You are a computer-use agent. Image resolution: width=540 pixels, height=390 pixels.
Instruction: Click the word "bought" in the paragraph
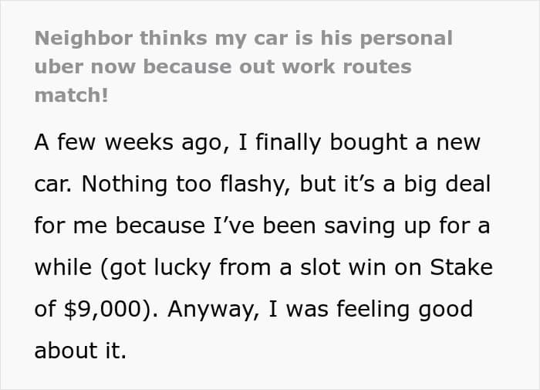click(x=369, y=143)
